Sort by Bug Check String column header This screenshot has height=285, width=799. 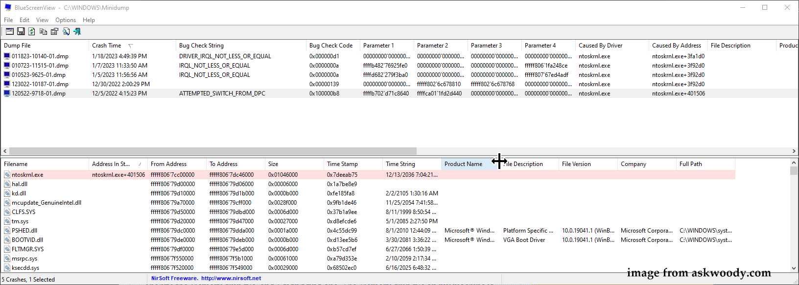(241, 46)
